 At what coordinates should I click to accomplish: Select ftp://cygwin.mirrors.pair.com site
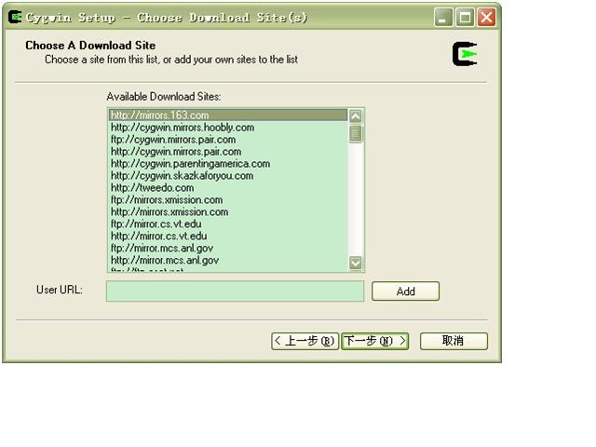[228, 140]
